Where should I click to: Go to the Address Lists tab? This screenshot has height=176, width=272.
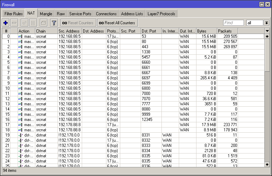[132, 14]
